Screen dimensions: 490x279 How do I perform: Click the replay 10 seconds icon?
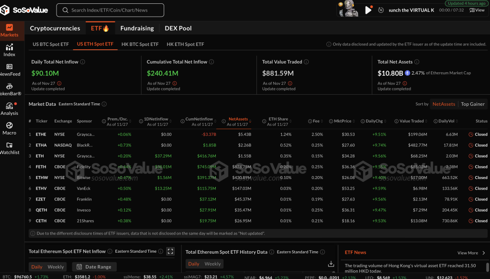[380, 10]
